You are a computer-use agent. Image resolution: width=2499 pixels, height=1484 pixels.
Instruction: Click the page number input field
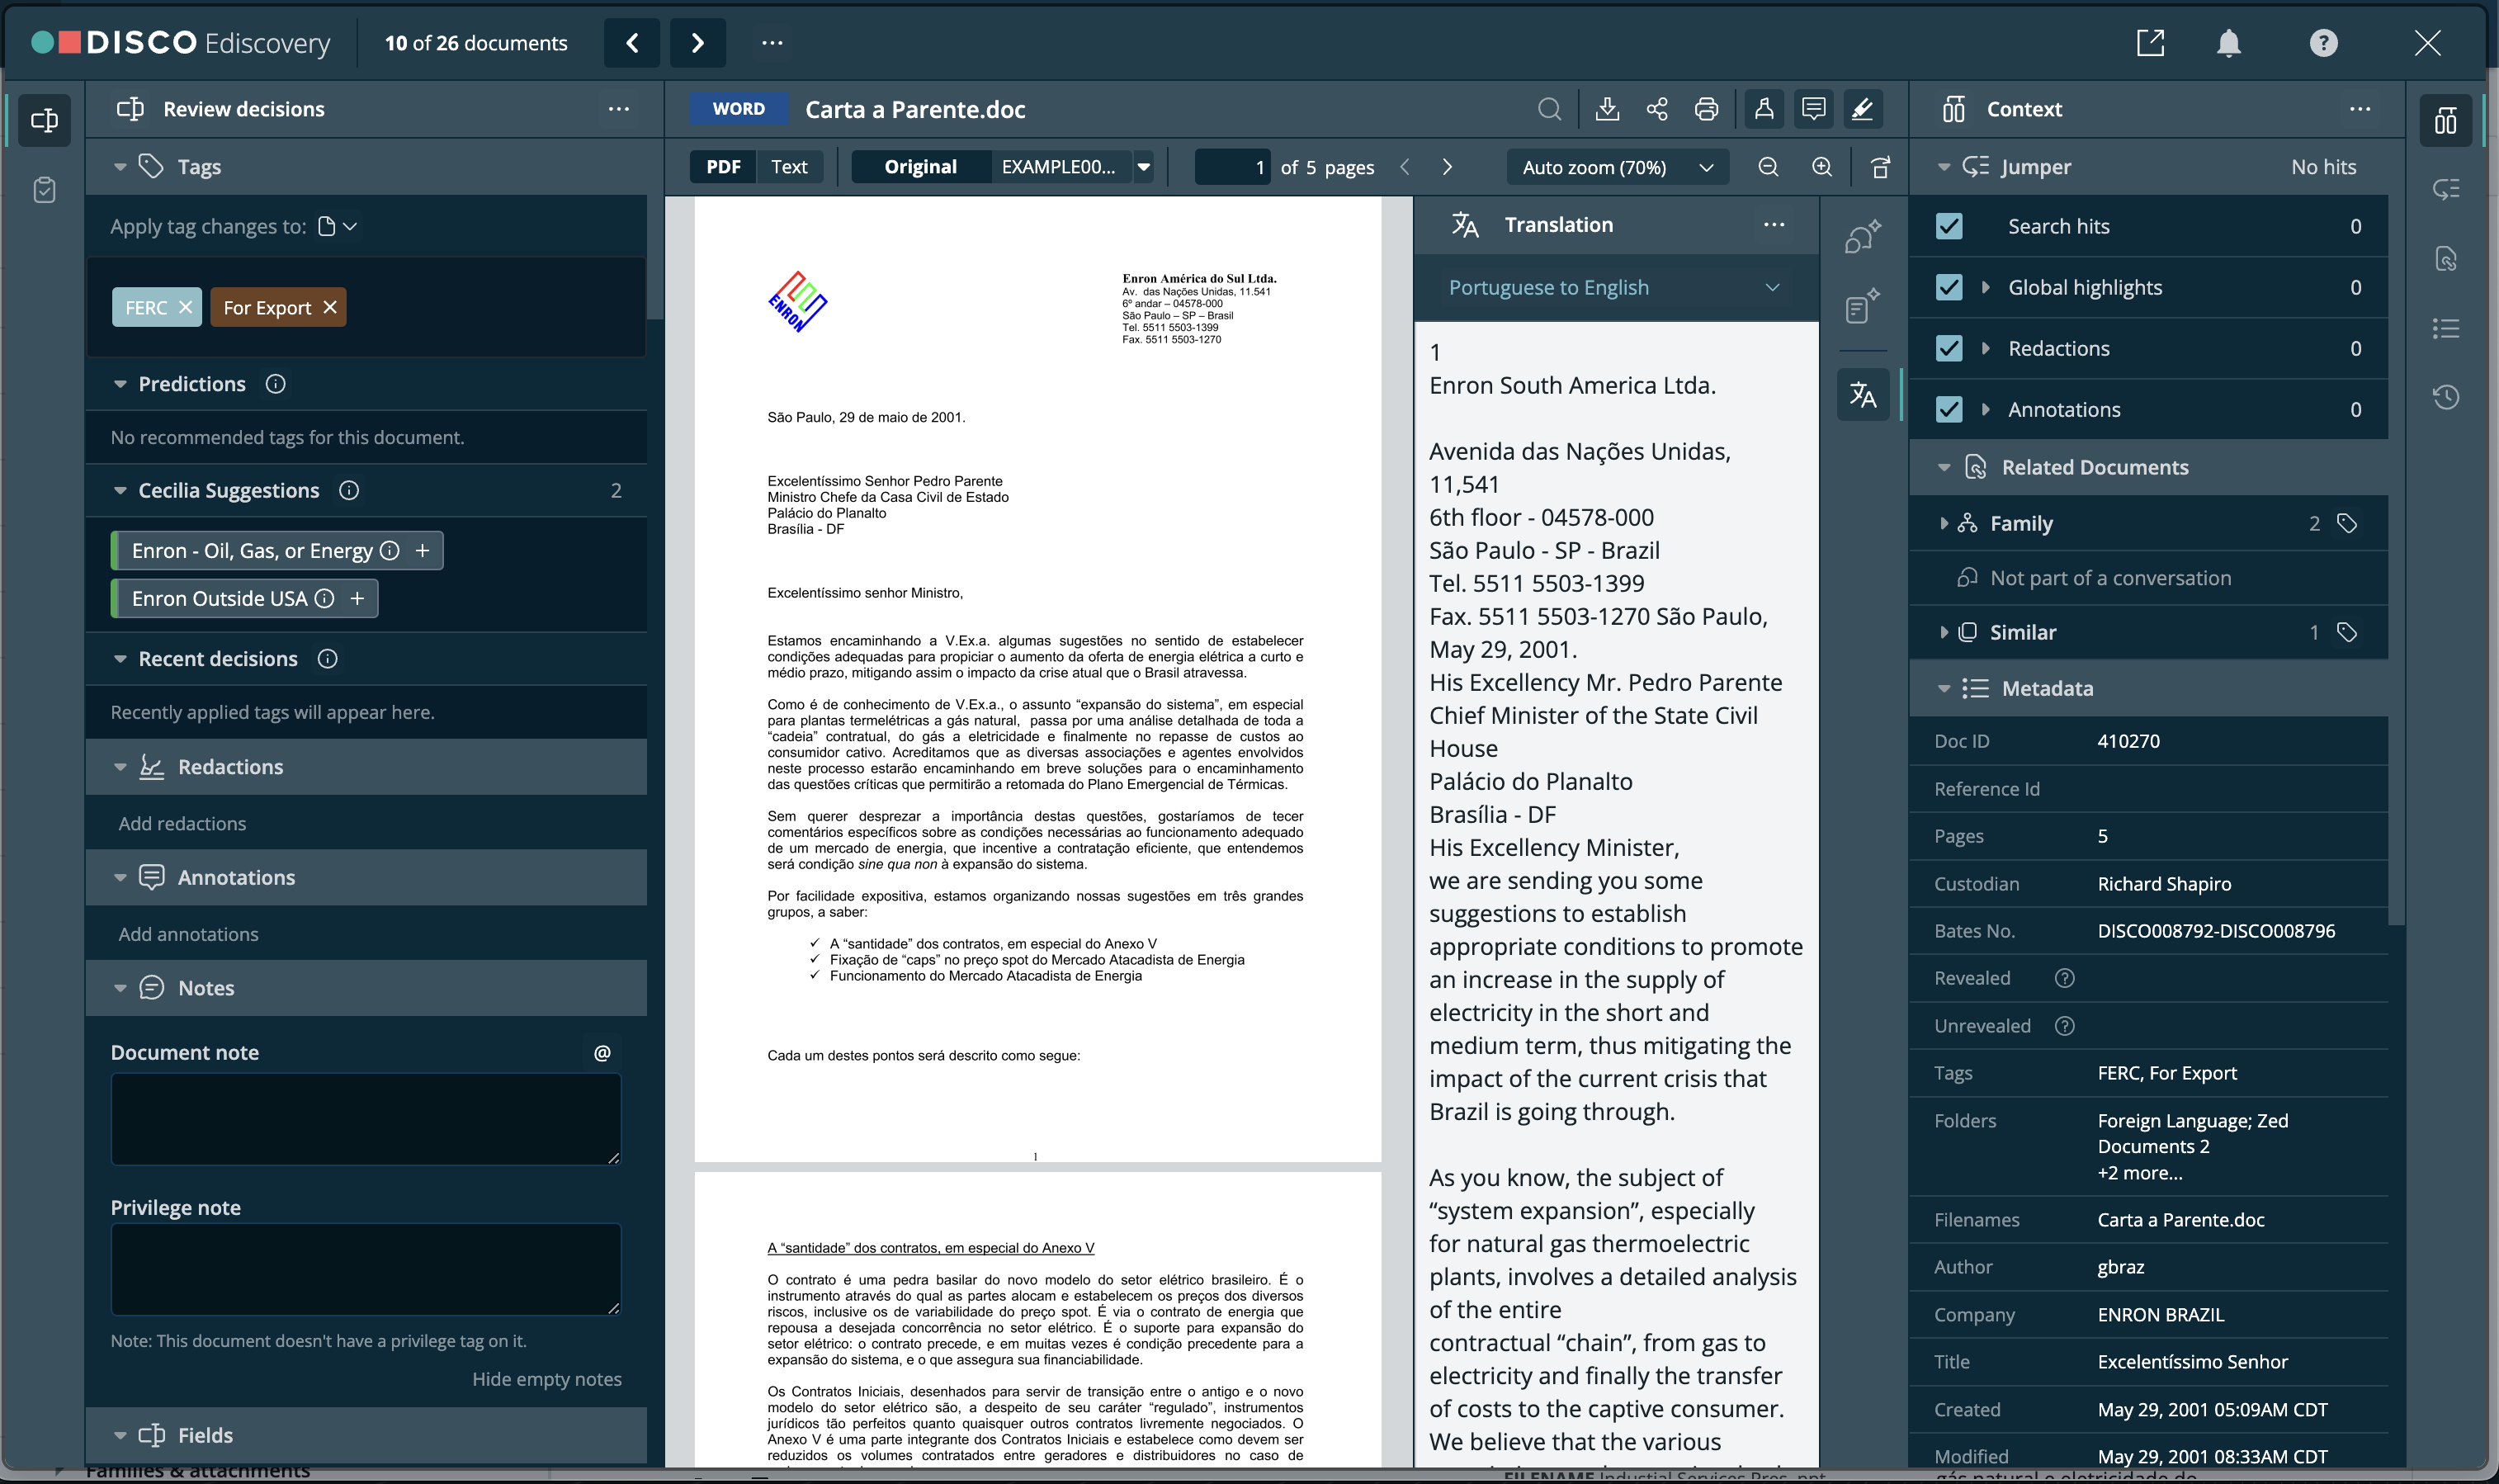[1234, 167]
